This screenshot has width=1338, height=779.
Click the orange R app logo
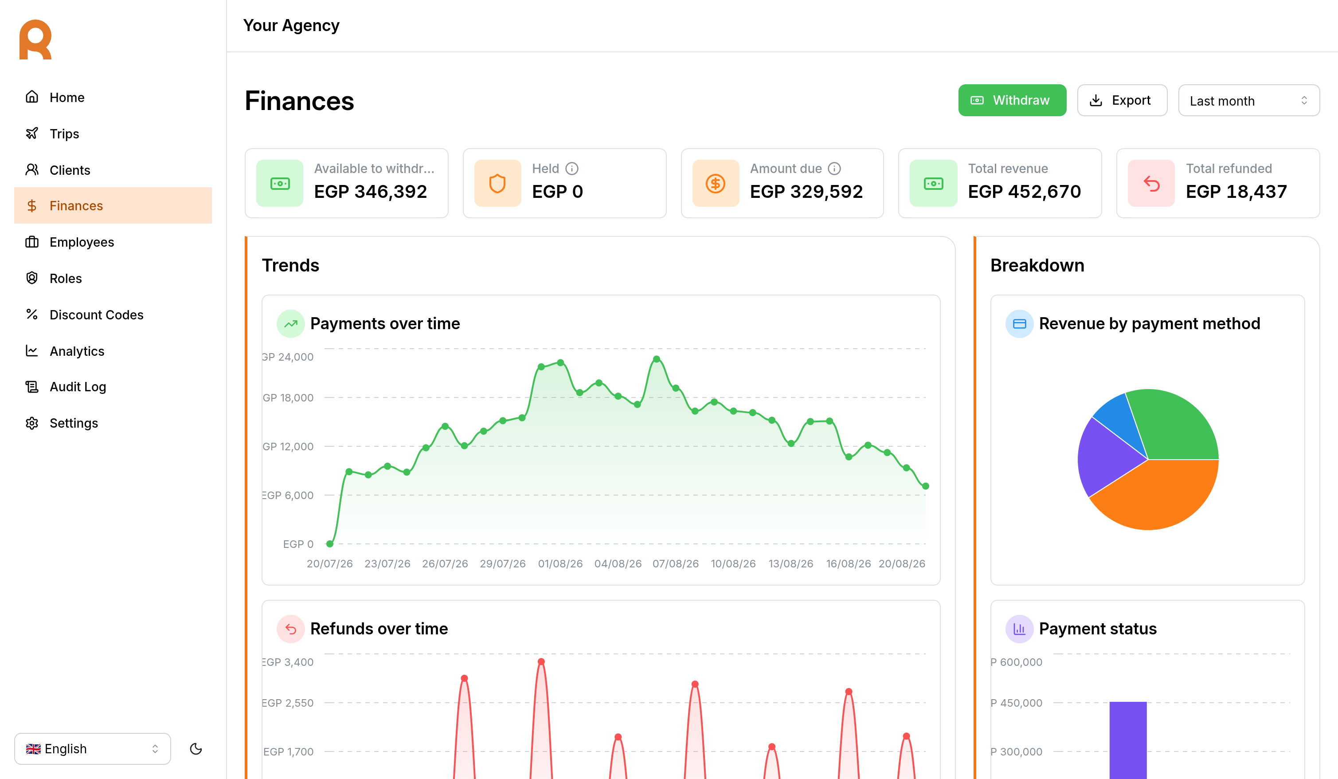(35, 40)
